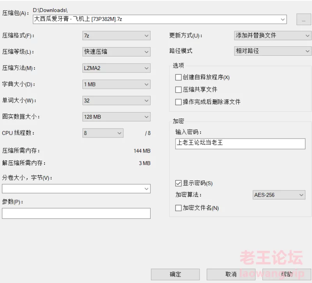Image resolution: width=312 pixels, height=283 pixels.
Task: Expand the 单词大小 dropdown set to 32
Action: point(116,100)
